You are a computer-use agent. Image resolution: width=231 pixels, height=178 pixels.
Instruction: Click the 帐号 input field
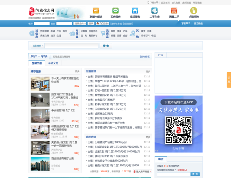pos(42,23)
